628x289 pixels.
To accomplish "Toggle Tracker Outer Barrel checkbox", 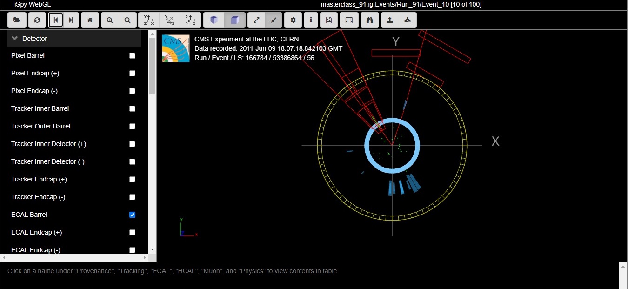I will point(132,127).
